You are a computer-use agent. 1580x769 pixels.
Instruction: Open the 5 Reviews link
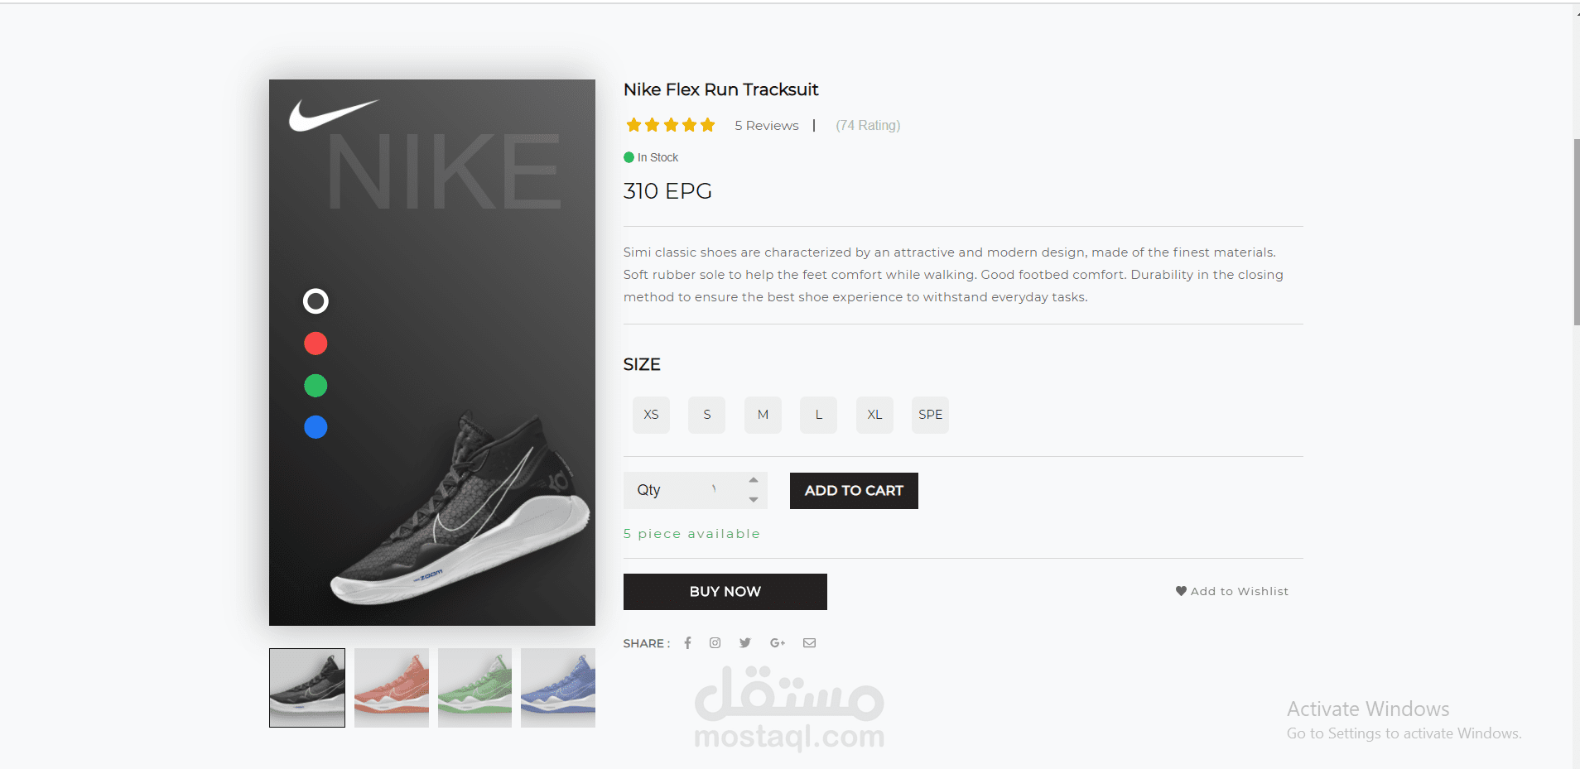point(767,126)
